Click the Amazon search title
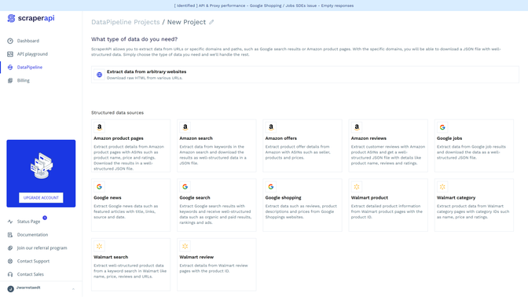The width and height of the screenshot is (528, 297). coord(196,138)
